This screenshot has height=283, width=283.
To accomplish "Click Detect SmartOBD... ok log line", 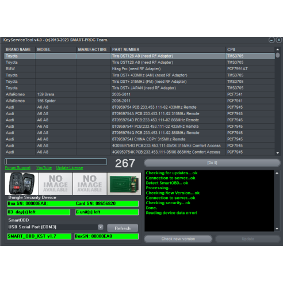I will point(167,183).
